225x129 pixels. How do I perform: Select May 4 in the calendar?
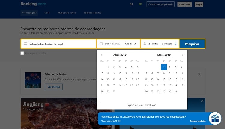(181, 67)
